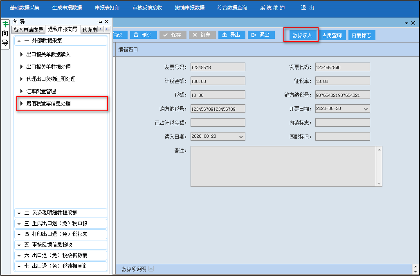Open the 综合数据查询 menu

point(232,8)
